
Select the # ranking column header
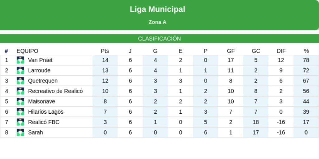click(6, 51)
